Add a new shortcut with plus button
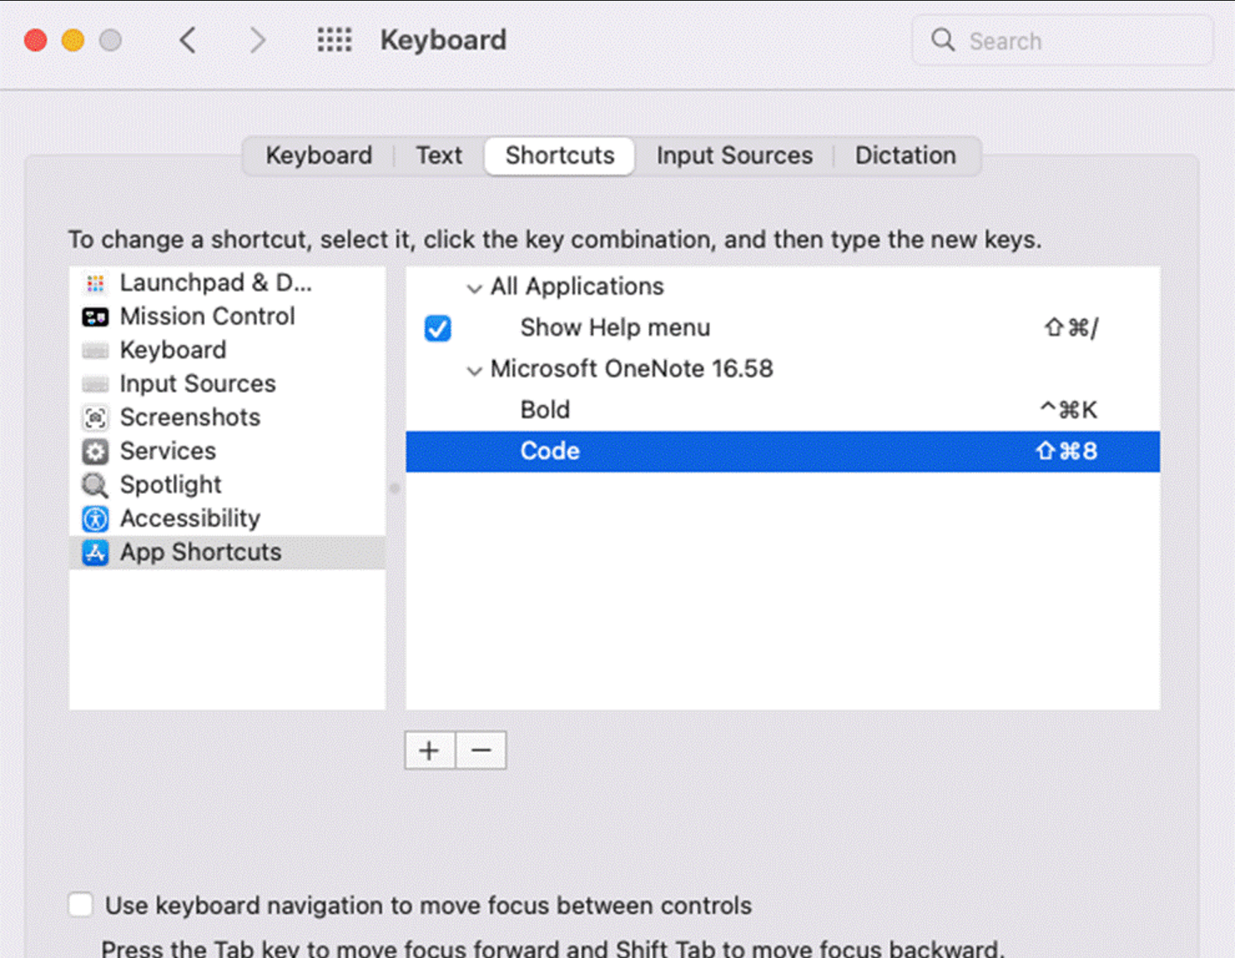1235x958 pixels. (430, 751)
